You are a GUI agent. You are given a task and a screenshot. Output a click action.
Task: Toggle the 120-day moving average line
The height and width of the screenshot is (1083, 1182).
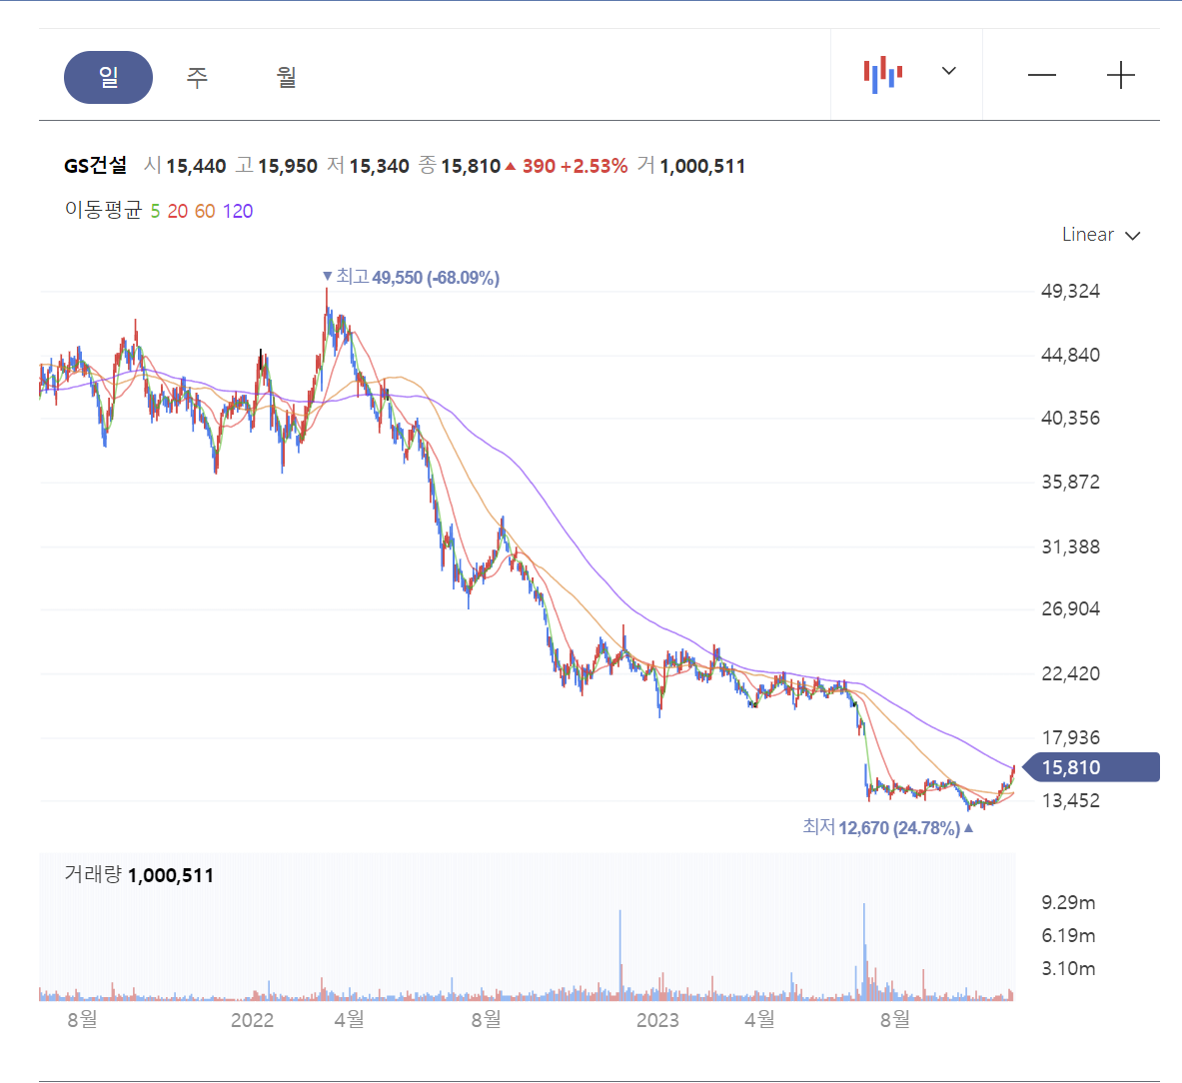coord(238,211)
